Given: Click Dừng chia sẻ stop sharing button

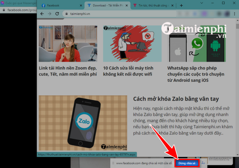Looking at the screenshot, I should (x=187, y=163).
